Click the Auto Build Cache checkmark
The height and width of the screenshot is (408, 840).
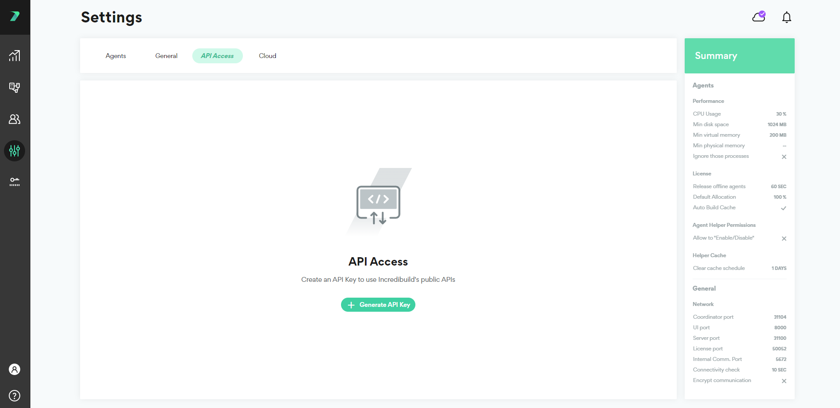[x=783, y=208]
